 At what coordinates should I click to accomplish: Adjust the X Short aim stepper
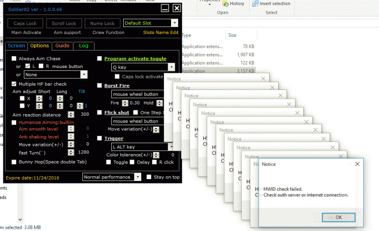tap(39, 98)
